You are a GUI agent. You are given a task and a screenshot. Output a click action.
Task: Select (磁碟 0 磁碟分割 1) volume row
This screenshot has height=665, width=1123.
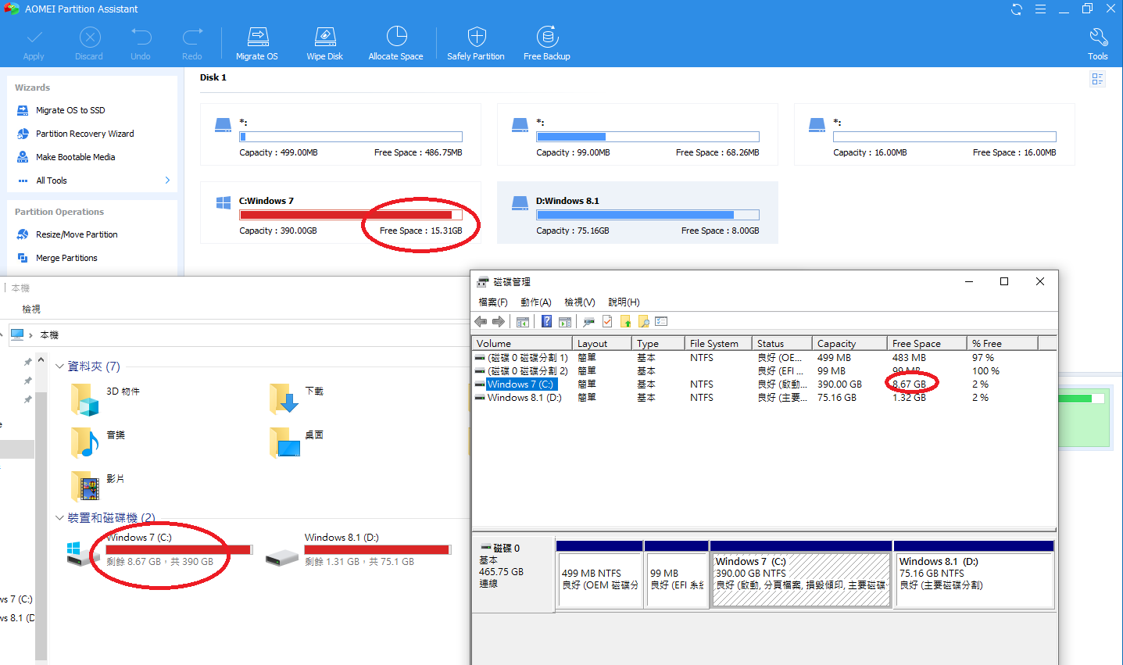(x=764, y=358)
